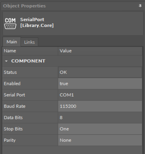145x154 pixels.
Task: Click the Object Properties panel title
Action: point(24,6)
